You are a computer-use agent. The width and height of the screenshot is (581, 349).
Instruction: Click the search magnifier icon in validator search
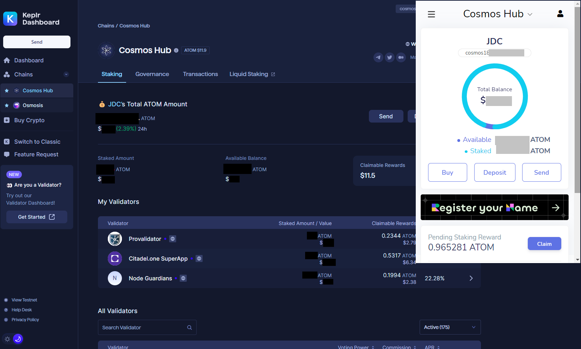(190, 328)
